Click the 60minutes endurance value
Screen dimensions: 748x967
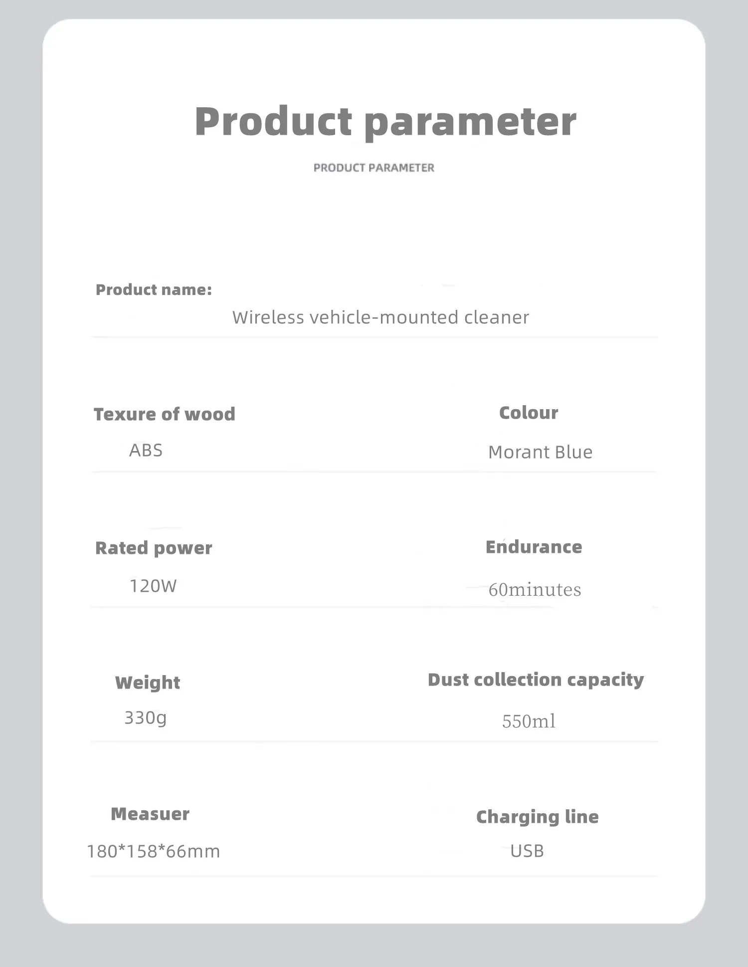pyautogui.click(x=535, y=590)
